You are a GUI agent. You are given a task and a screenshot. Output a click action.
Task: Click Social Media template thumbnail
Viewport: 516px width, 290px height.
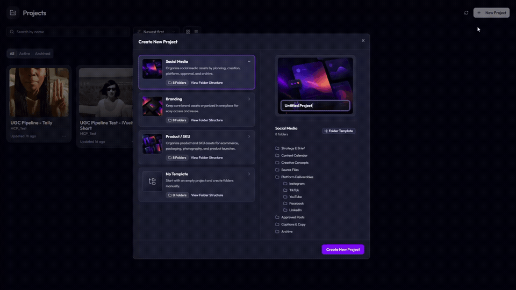152,69
